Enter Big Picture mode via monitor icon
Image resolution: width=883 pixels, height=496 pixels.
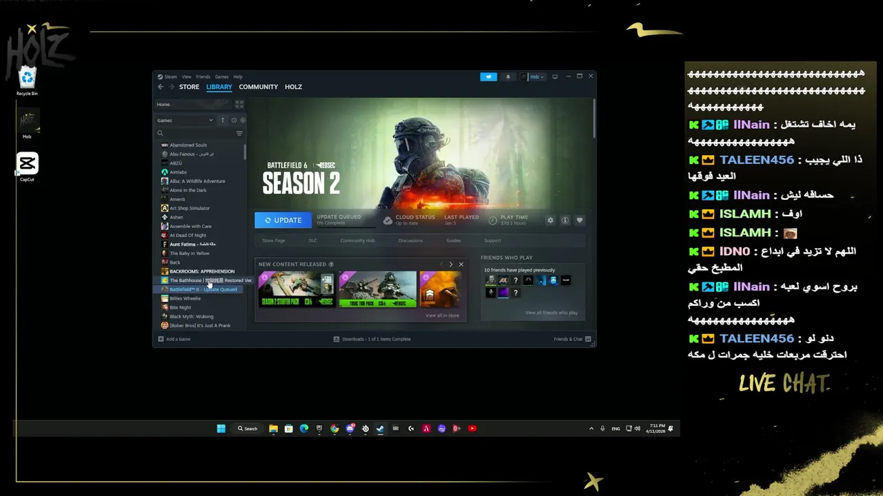pyautogui.click(x=555, y=76)
